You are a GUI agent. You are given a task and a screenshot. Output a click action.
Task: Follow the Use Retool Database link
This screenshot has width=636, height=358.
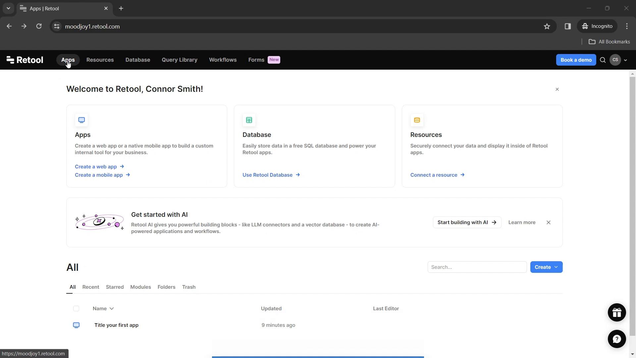(271, 175)
